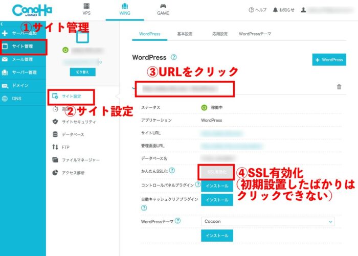Switch to the WING service tab

125,10
